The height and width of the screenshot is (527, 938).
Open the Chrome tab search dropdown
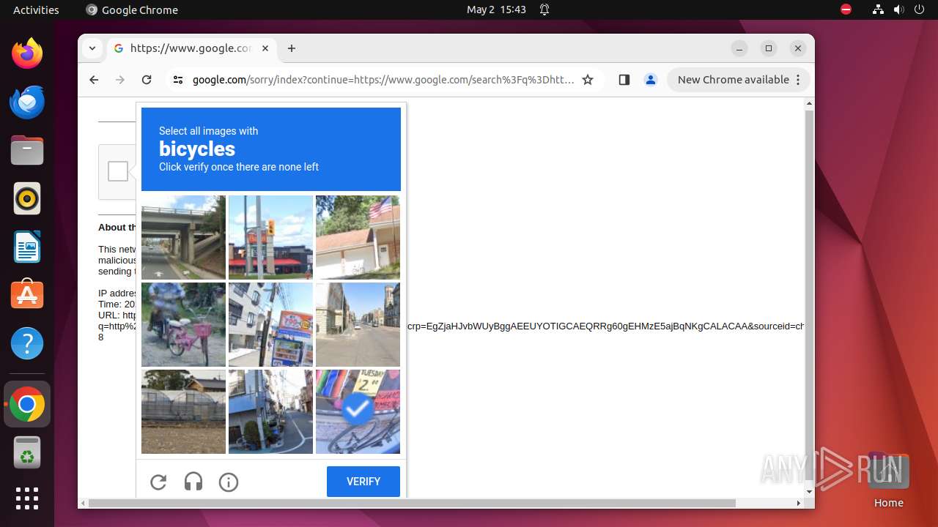[x=92, y=48]
